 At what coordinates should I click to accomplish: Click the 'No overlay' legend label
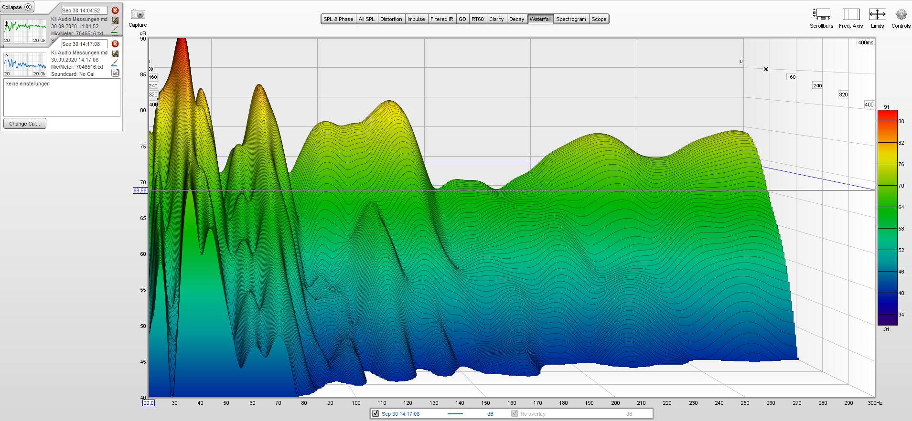point(533,414)
